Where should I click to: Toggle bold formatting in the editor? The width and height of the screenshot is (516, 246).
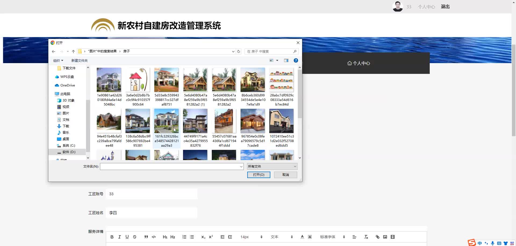[x=112, y=237]
